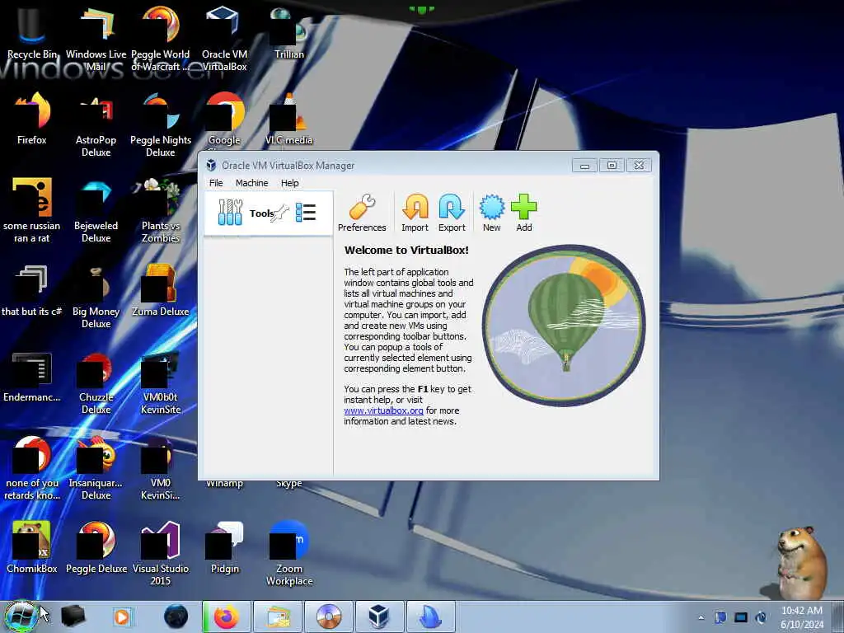This screenshot has width=844, height=633.
Task: Switch to VirtualBox on the taskbar
Action: [x=379, y=617]
